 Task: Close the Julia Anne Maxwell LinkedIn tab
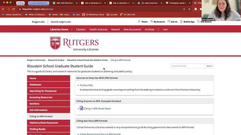161,3
